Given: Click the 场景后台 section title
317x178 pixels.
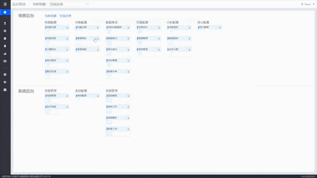Looking at the screenshot, I should coord(26,16).
